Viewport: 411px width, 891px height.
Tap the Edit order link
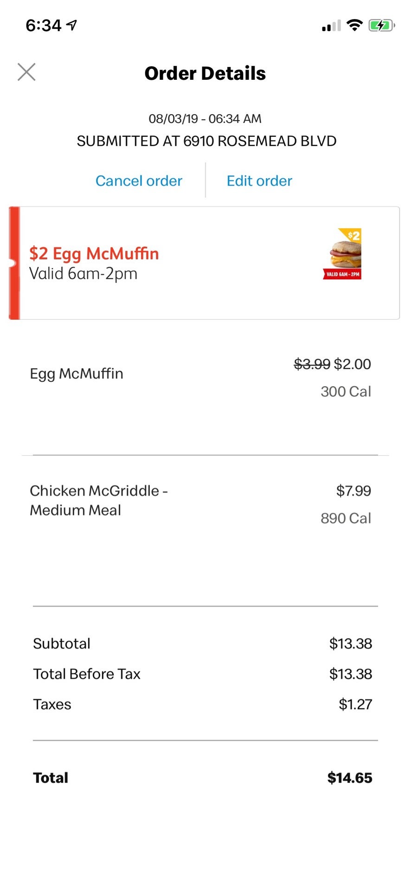point(259,181)
